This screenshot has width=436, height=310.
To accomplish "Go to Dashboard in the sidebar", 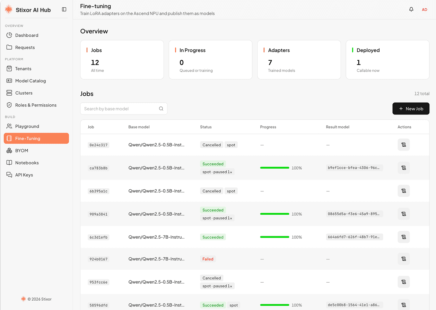I will pos(36,35).
